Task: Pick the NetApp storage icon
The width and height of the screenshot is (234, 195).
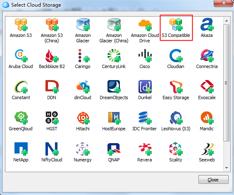Action: pyautogui.click(x=21, y=149)
